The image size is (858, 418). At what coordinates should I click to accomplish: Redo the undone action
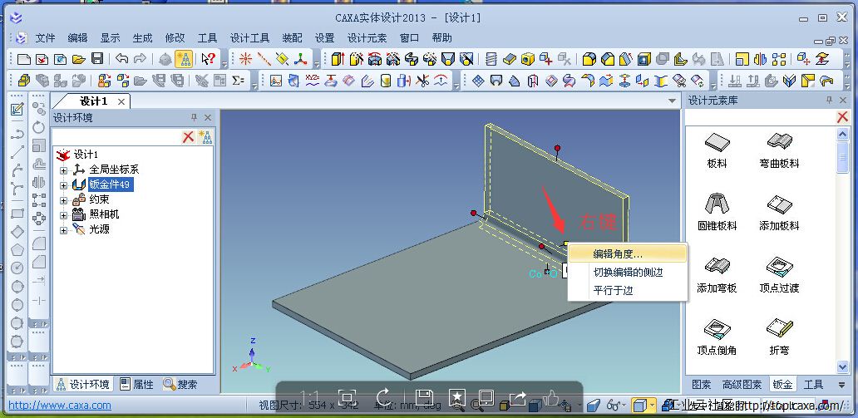[x=140, y=59]
